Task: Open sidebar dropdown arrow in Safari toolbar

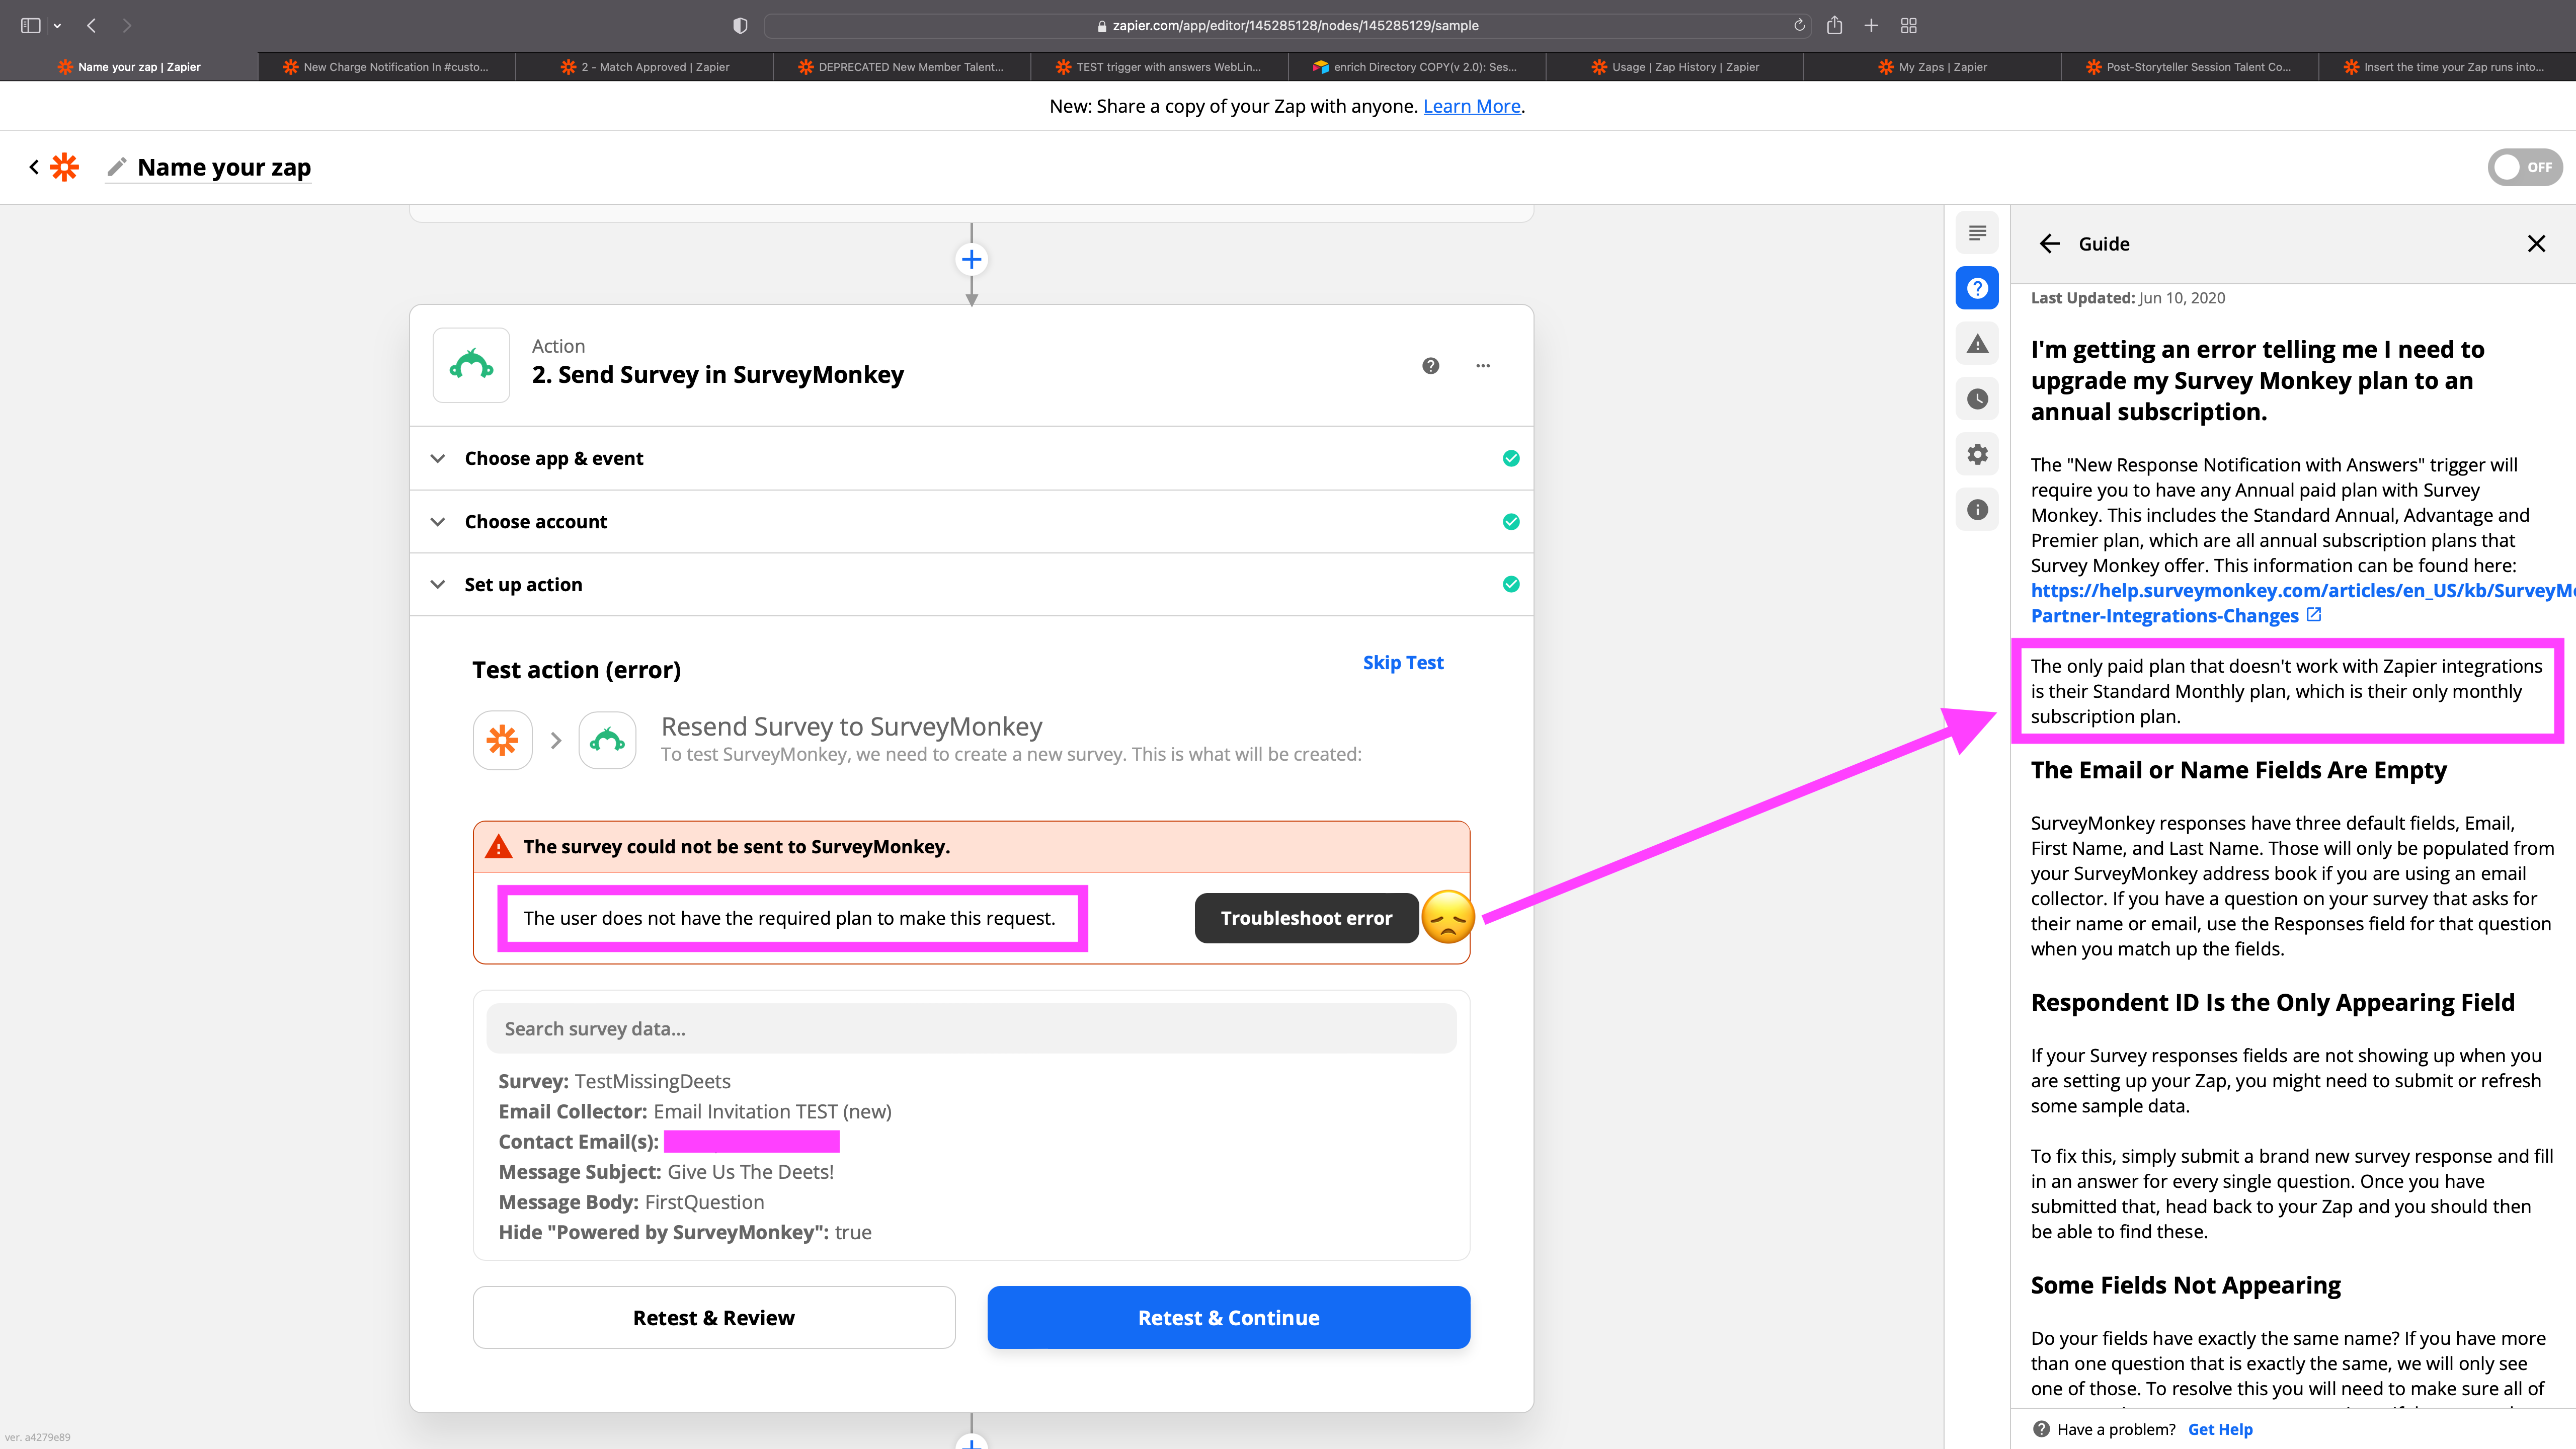Action: click(x=57, y=26)
